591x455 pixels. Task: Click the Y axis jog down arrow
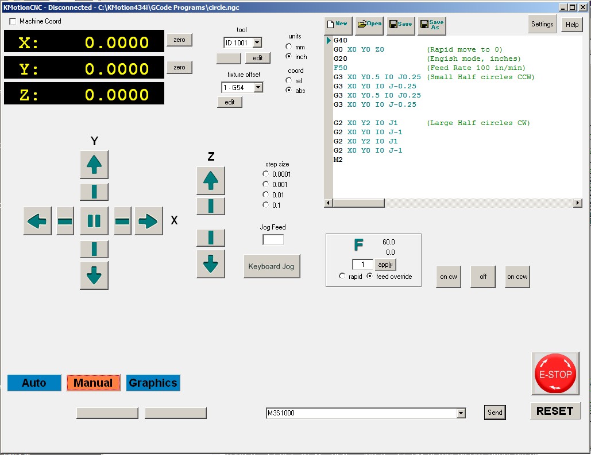point(94,275)
